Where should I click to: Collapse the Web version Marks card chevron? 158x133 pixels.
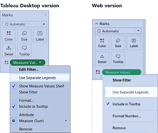tap(97, 24)
